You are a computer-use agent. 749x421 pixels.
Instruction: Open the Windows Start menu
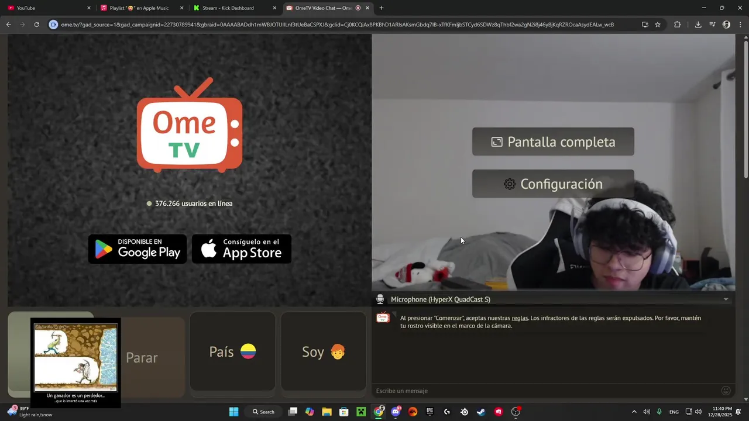233,412
